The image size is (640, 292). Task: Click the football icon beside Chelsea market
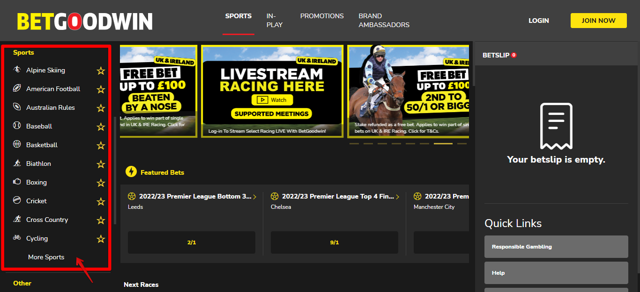(275, 196)
